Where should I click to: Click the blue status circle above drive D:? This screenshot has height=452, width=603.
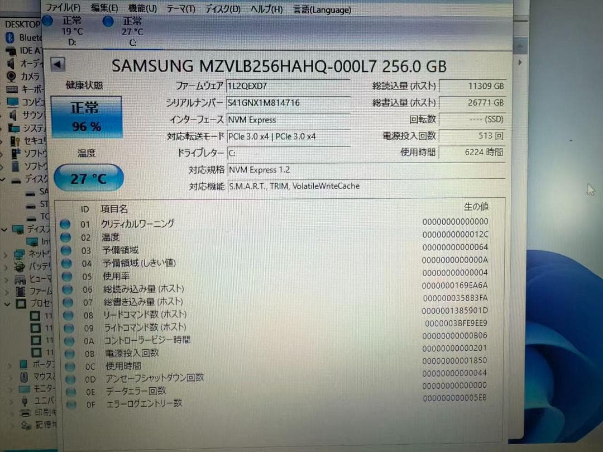[x=48, y=21]
